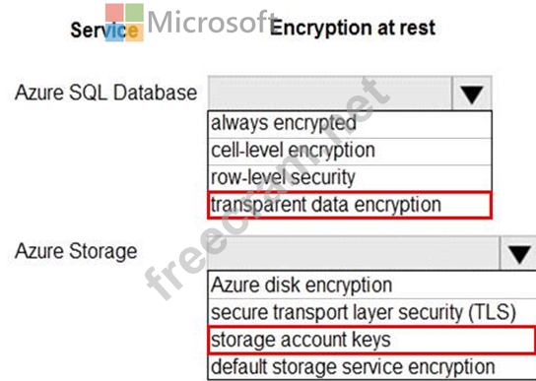
Task: Select the always encrypted option
Action: tap(350, 124)
